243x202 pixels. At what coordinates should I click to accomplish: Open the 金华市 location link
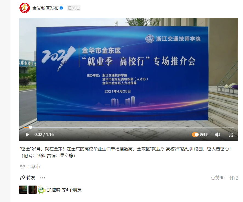click(x=33, y=166)
